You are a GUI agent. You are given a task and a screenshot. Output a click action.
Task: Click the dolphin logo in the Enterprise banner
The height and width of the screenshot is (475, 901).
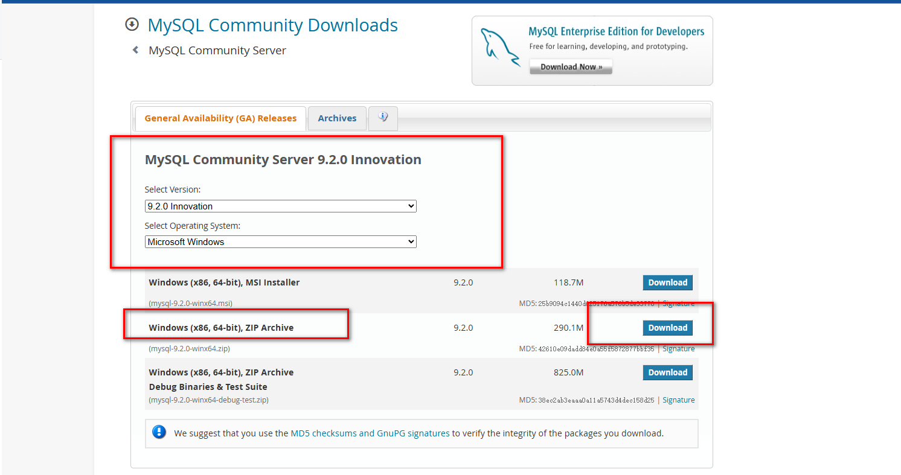coord(500,46)
